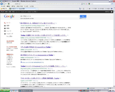This screenshot has width=115, height=92.
Task: Click the scrollbar down arrow
Action: pos(114,86)
